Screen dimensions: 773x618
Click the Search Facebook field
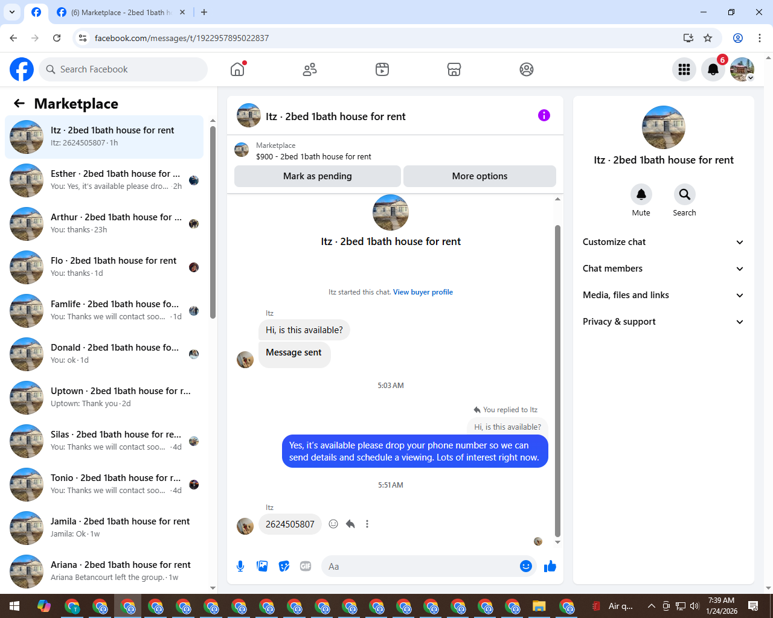click(x=123, y=69)
